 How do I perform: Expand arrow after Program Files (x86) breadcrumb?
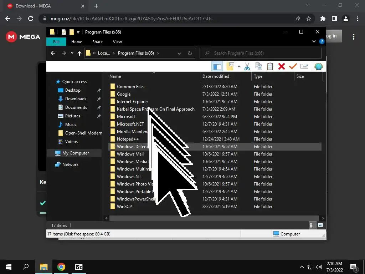pos(158,53)
